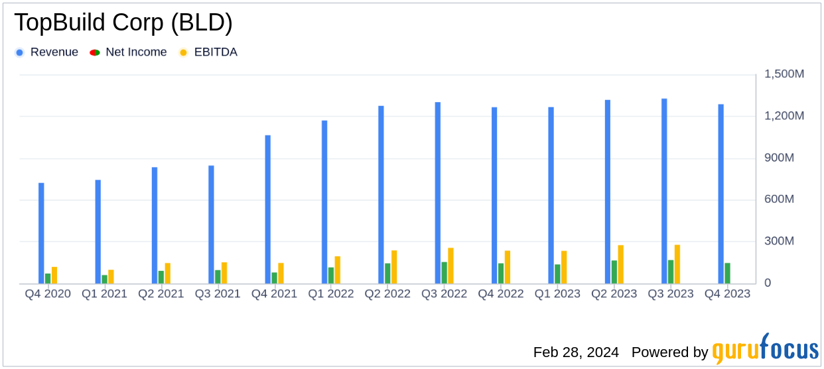Select the Q3 2023 blue Revenue bar
The width and height of the screenshot is (824, 369).
(x=664, y=191)
